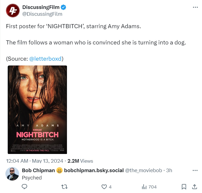This screenshot has width=202, height=193.
Task: Open Bob Chipman's display name link
Action: coord(38,171)
